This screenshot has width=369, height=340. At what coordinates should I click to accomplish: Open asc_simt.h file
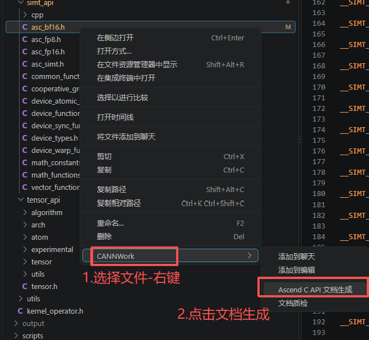coord(48,64)
